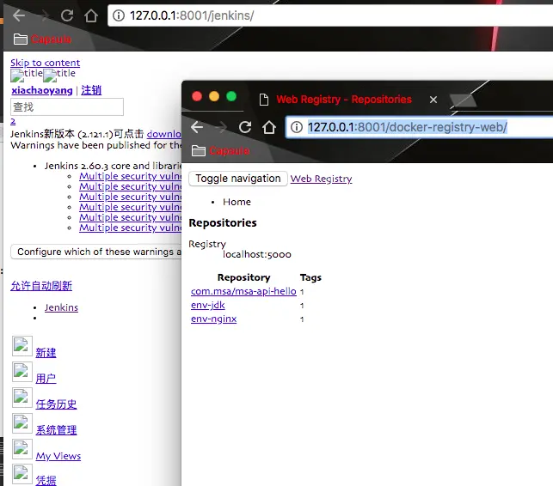Image resolution: width=553 pixels, height=486 pixels.
Task: Click site info icon in docker-registry-web address bar
Action: [297, 127]
